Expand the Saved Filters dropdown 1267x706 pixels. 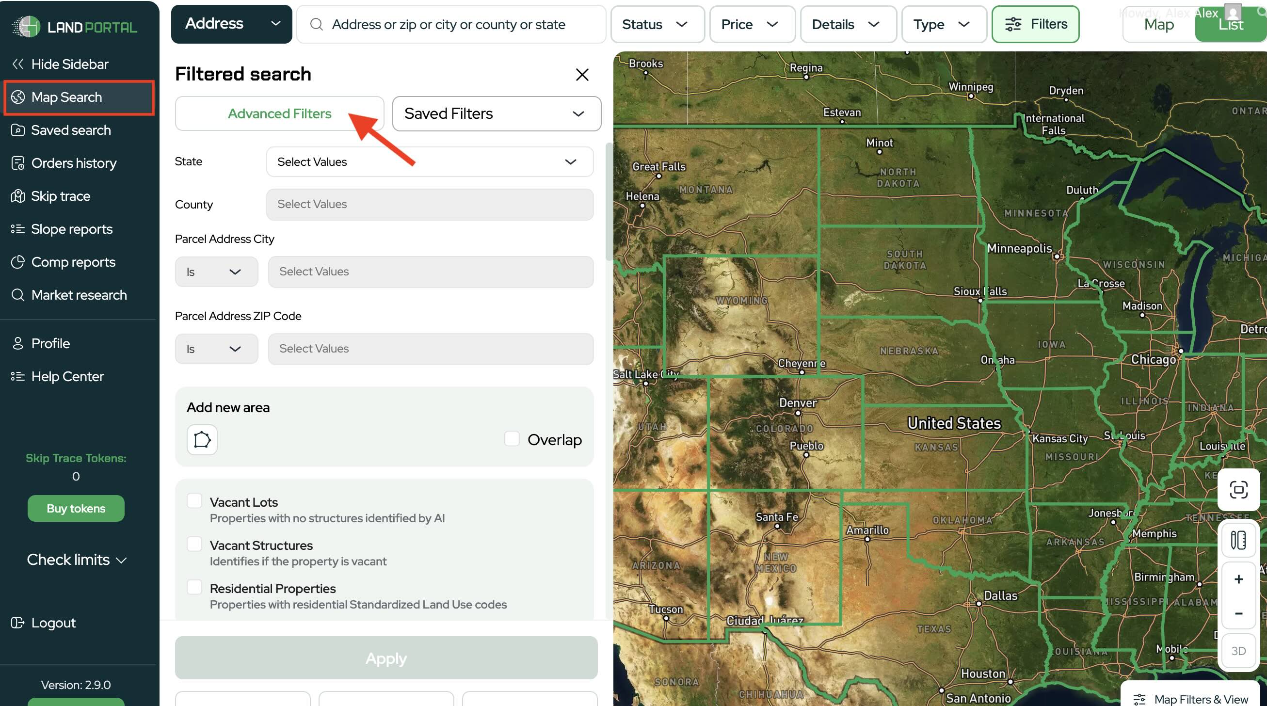pos(496,113)
